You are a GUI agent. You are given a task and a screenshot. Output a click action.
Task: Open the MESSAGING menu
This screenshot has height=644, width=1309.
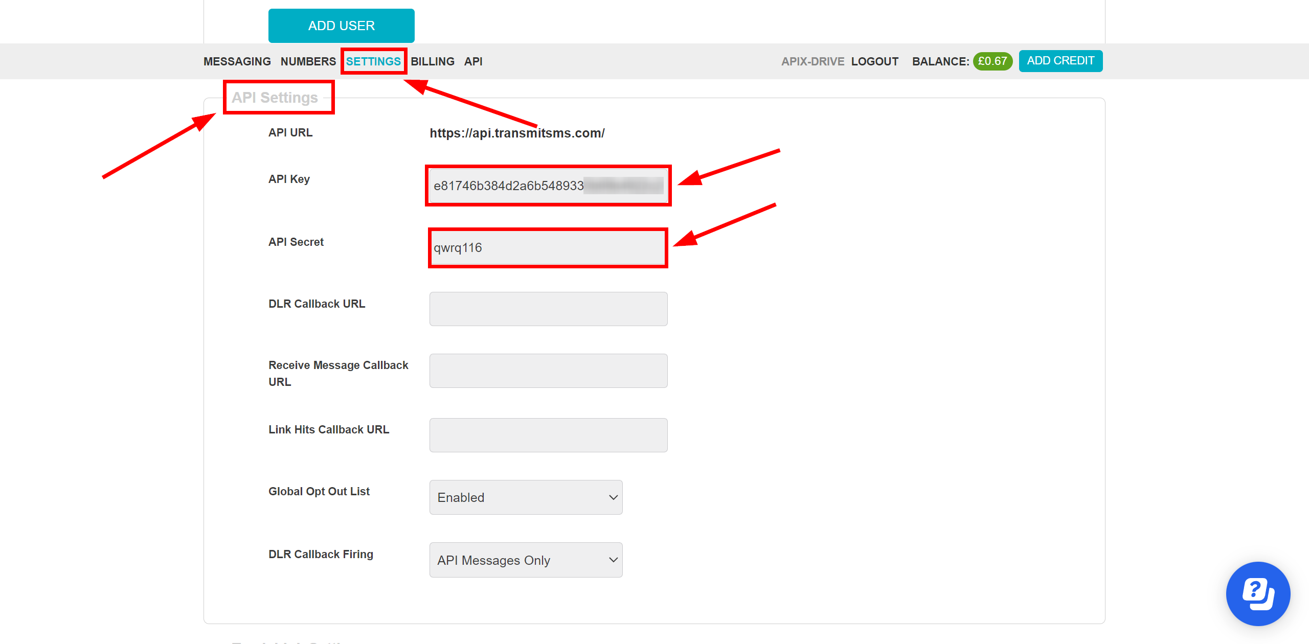[x=237, y=61]
